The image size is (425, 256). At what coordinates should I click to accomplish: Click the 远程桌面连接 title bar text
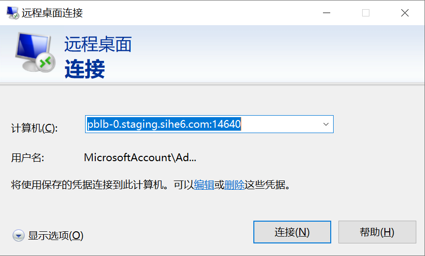(52, 13)
